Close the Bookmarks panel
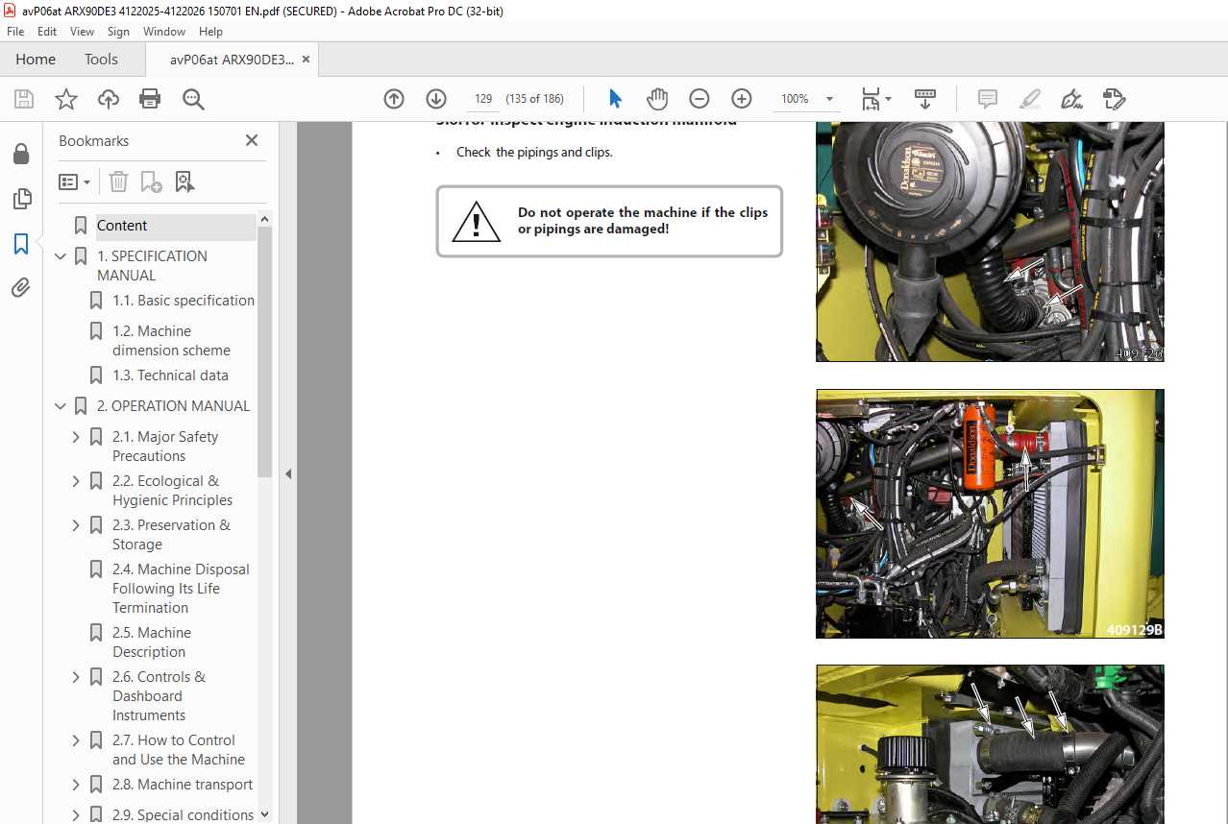Image resolution: width=1228 pixels, height=824 pixels. tap(252, 140)
